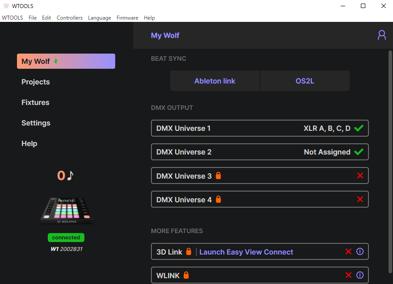Click the 3D Link label
The height and width of the screenshot is (284, 393).
(x=169, y=252)
